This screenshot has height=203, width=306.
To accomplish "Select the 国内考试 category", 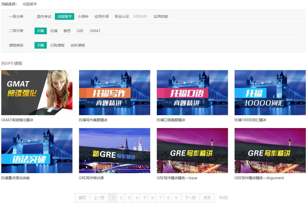I will (x=44, y=16).
